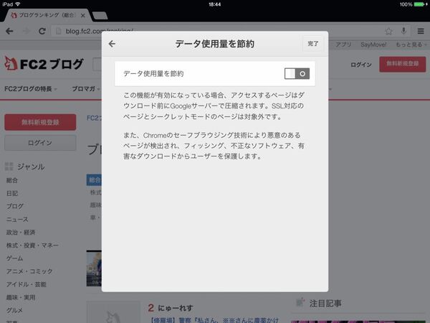Click the header 無料新規登録 button
Viewport: 430px width, 323px height.
pyautogui.click(x=403, y=65)
